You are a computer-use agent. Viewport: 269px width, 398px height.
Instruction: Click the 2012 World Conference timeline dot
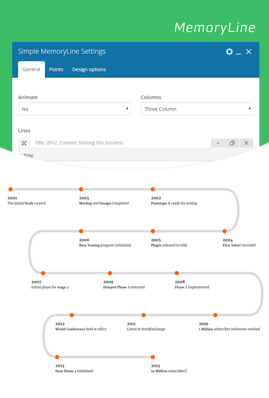pyautogui.click(x=72, y=315)
